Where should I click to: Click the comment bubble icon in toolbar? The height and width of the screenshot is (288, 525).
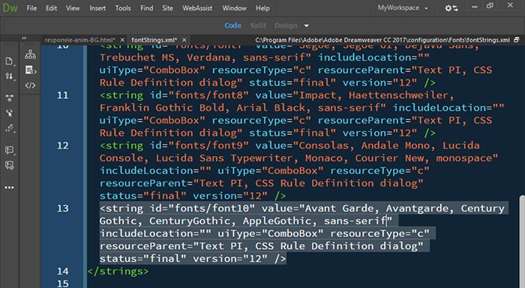(x=9, y=150)
